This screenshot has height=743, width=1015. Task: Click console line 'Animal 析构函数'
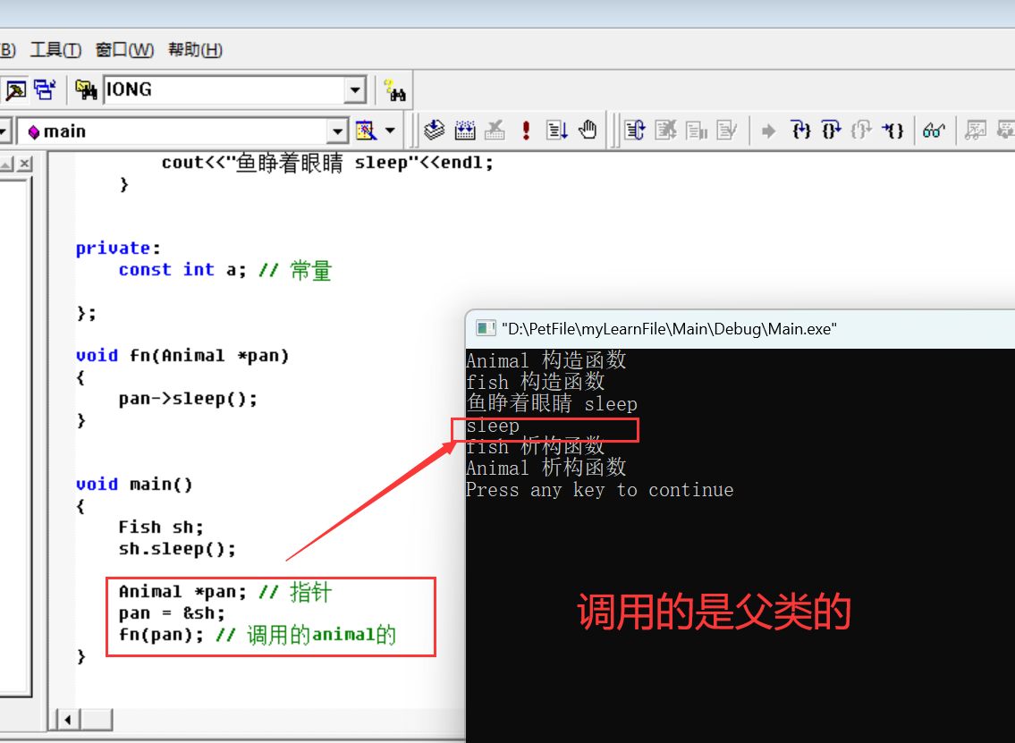tap(546, 468)
